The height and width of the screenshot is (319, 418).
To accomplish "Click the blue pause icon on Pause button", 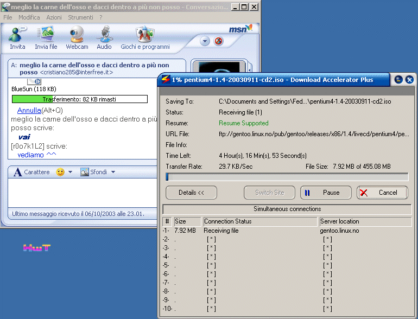I will coord(307,193).
